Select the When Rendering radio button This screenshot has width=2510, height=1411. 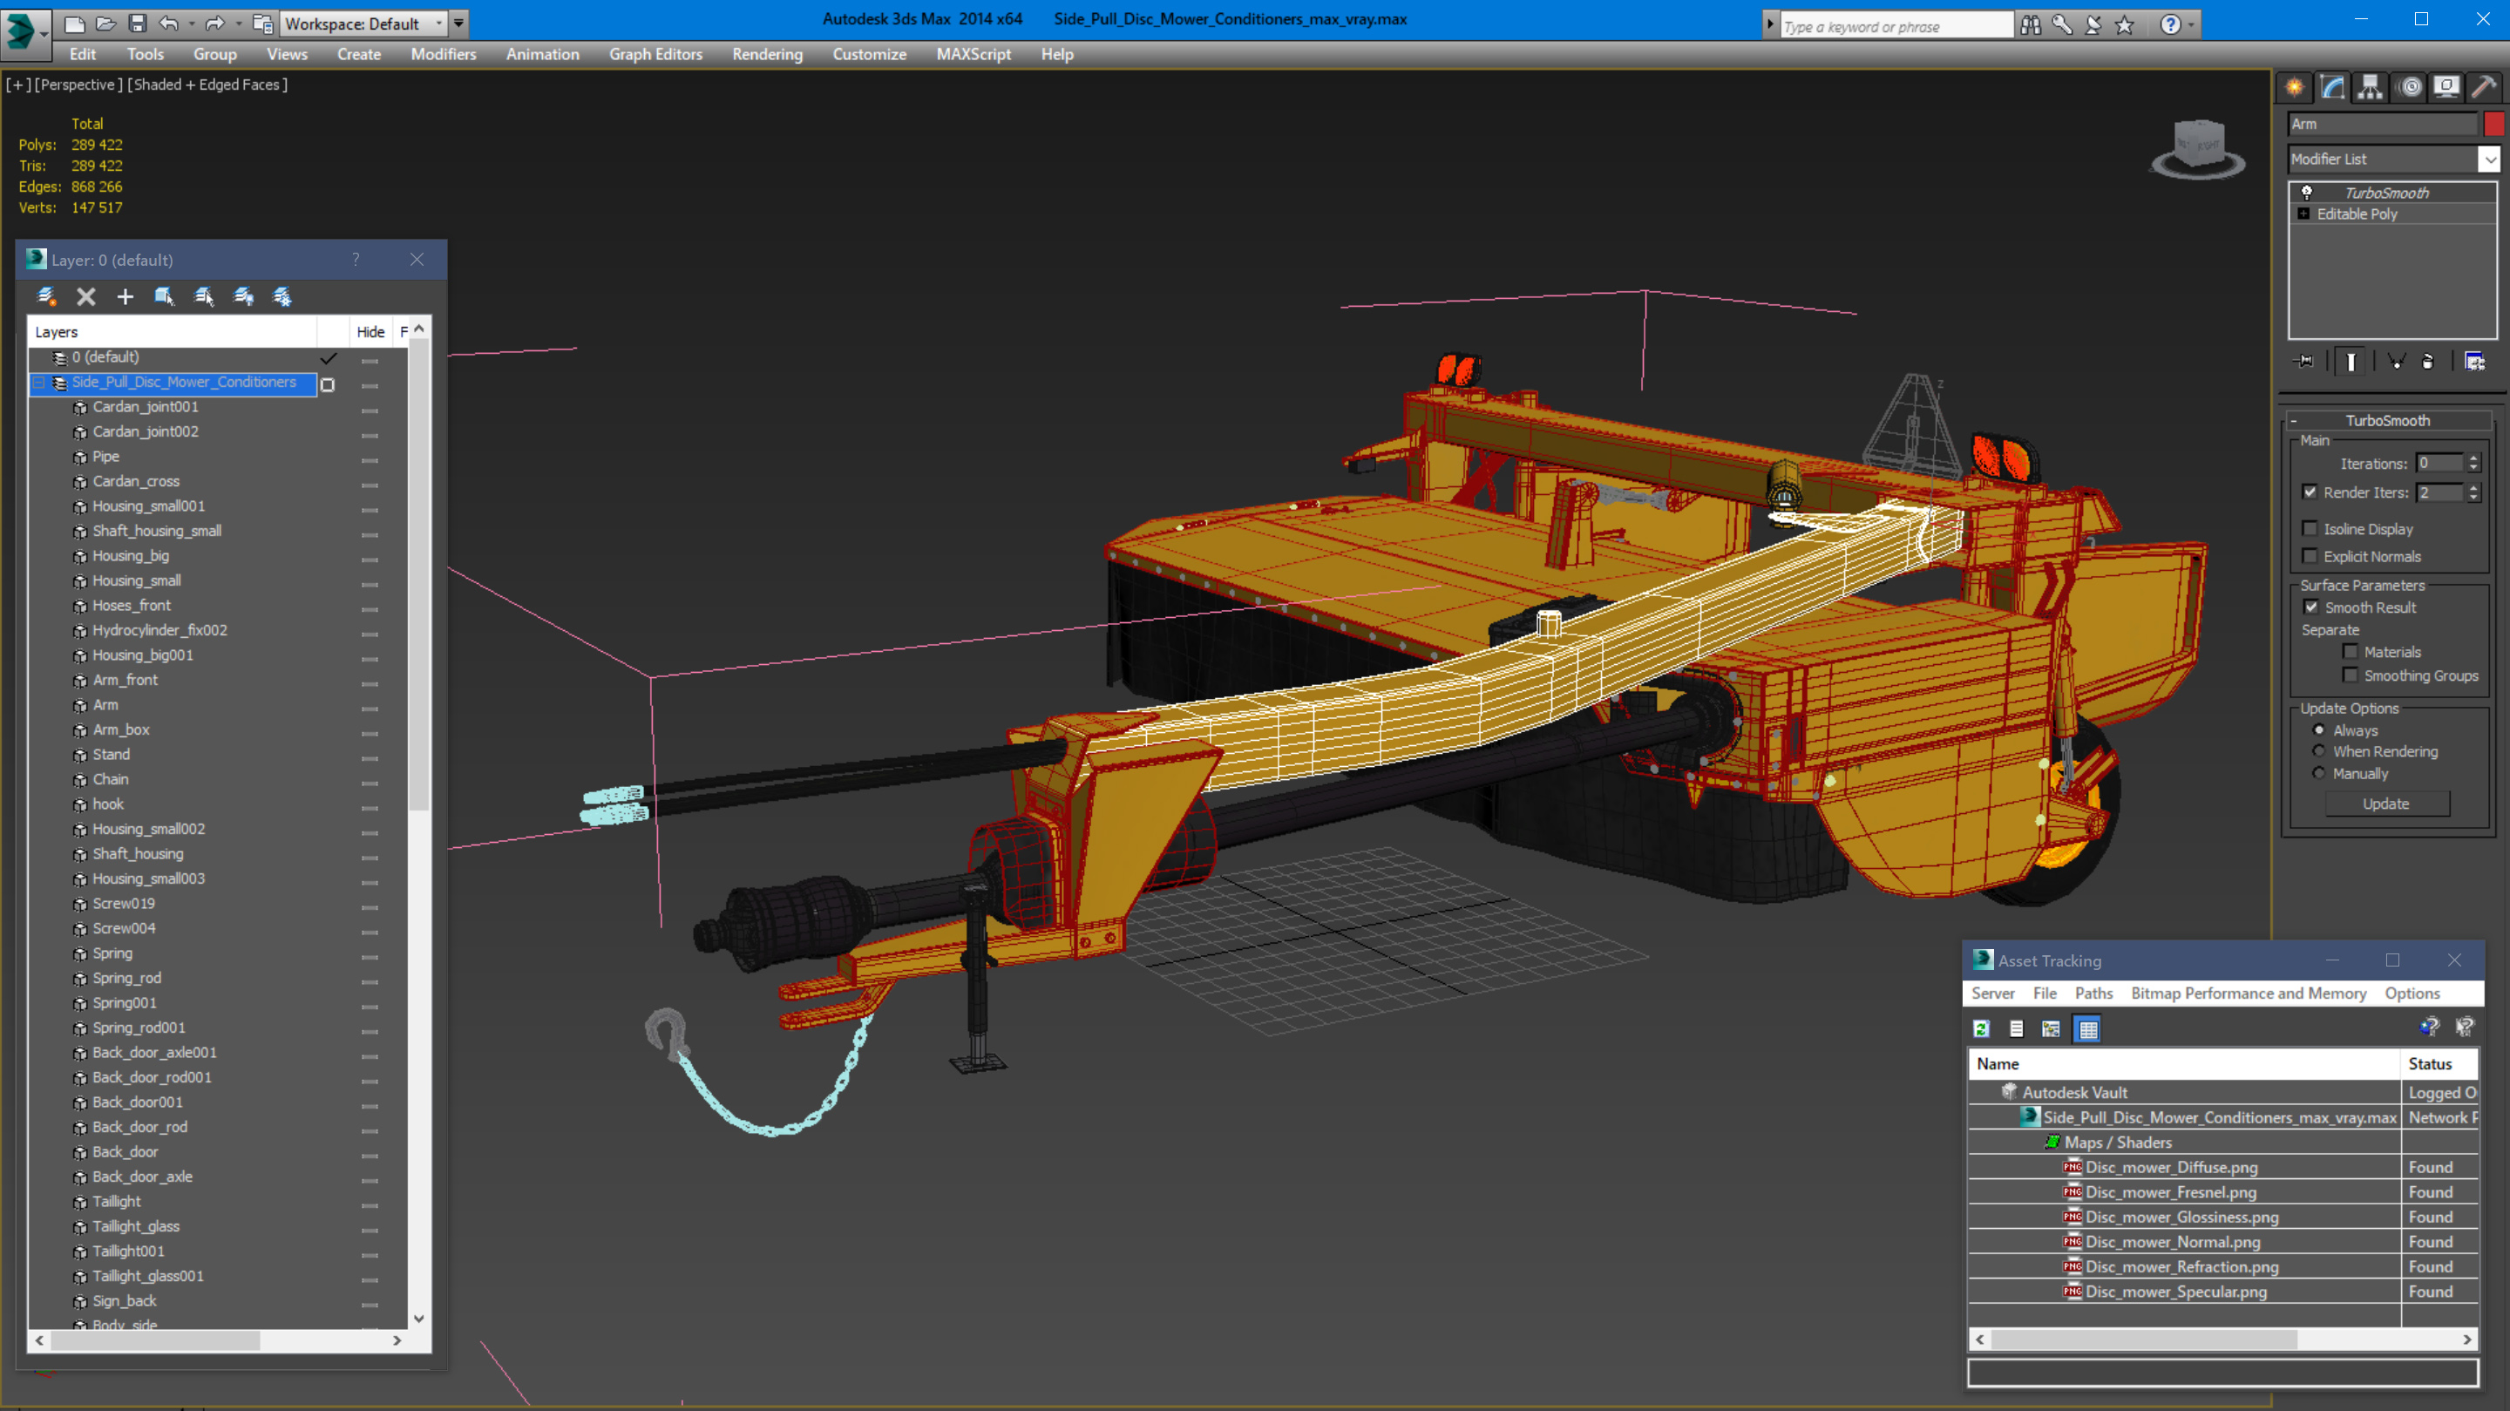pos(2319,751)
